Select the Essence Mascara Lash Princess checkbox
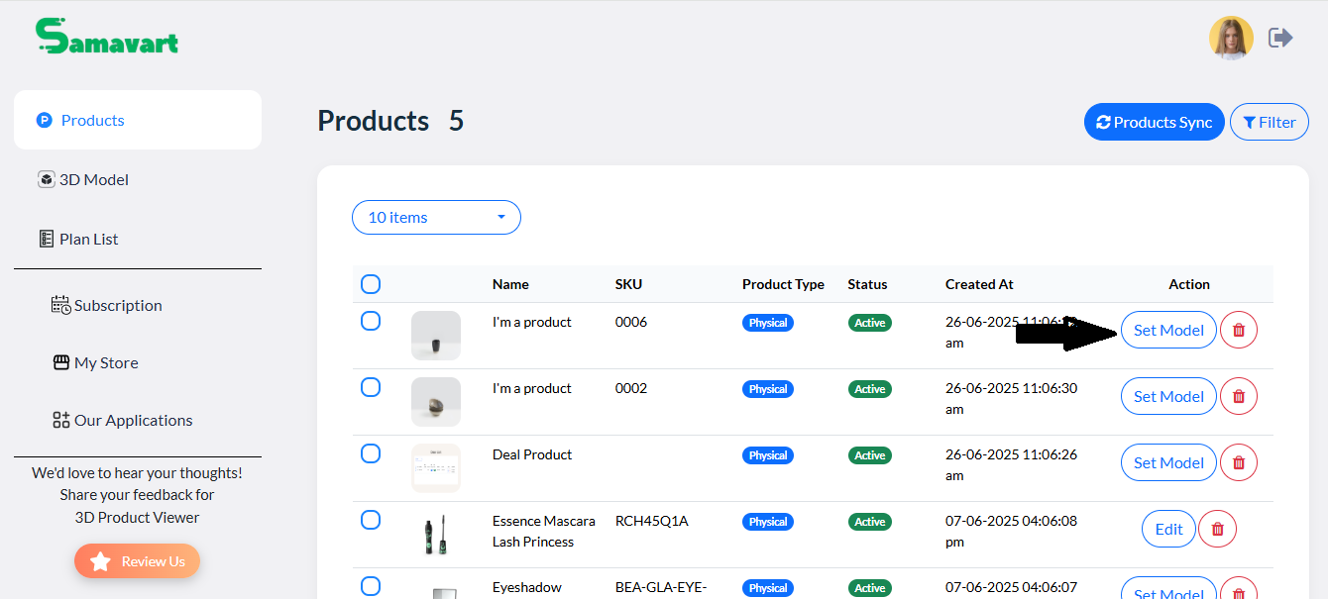Image resolution: width=1328 pixels, height=599 pixels. pos(371,520)
